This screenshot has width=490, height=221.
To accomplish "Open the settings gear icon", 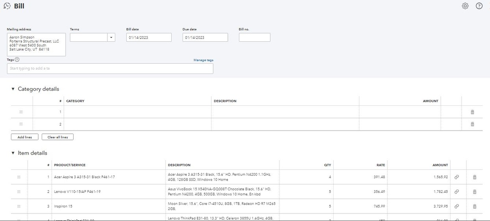I will click(x=465, y=6).
